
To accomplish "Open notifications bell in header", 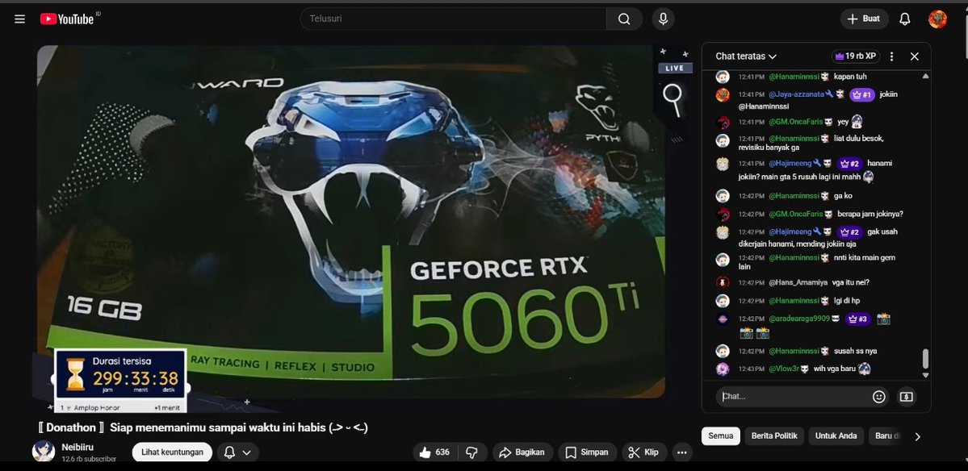I will [x=904, y=19].
